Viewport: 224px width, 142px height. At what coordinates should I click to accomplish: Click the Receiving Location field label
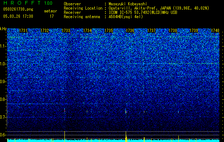tap(83, 8)
